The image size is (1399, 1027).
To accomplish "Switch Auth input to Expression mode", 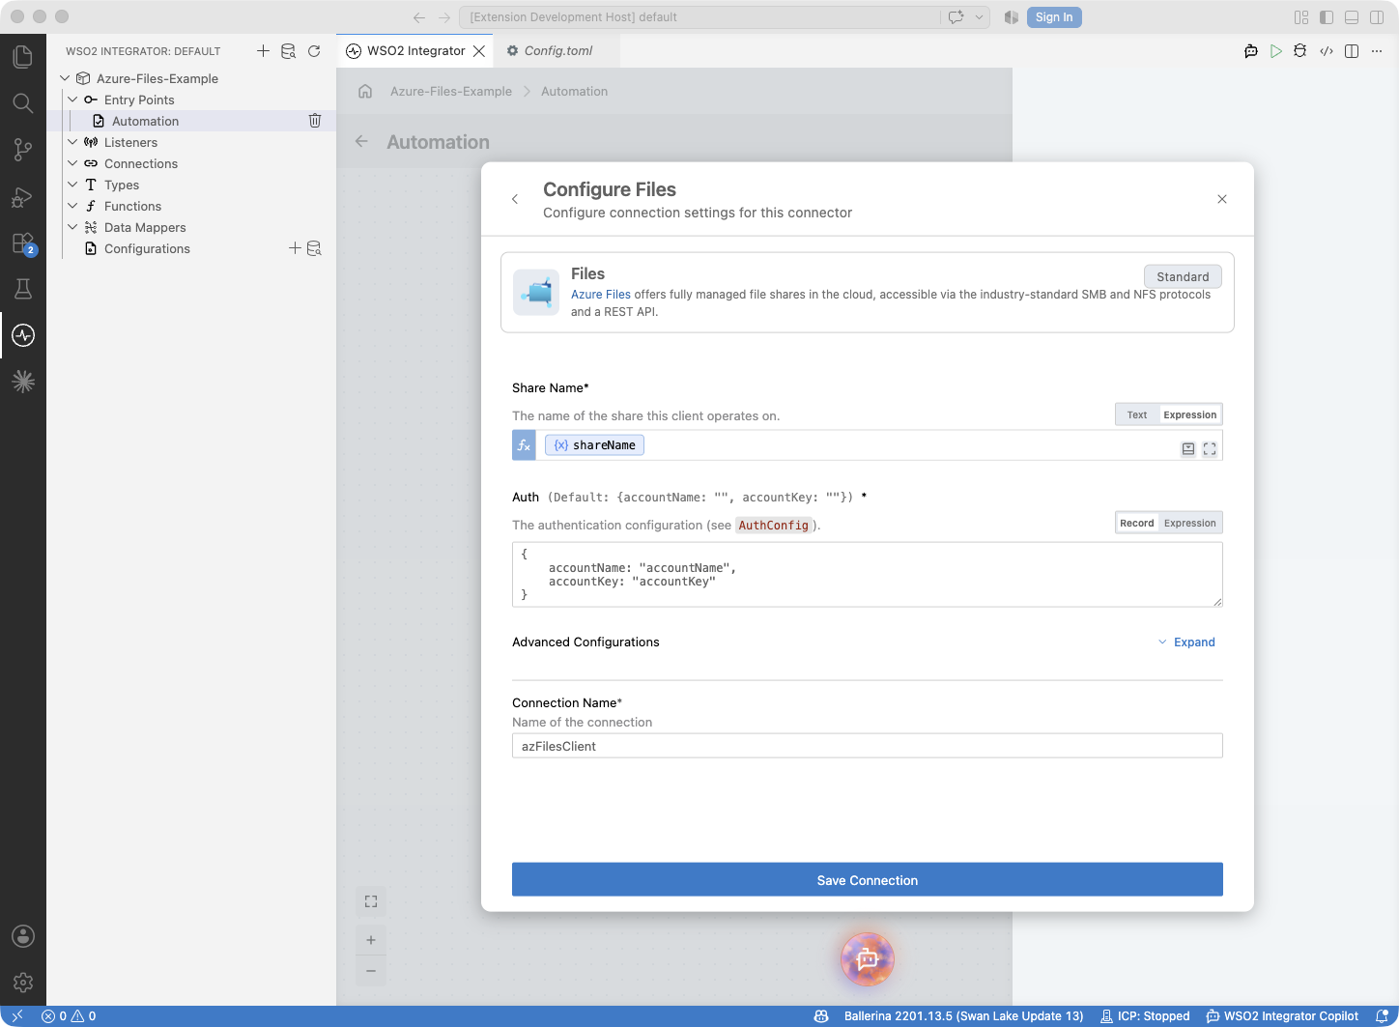I will click(x=1190, y=523).
